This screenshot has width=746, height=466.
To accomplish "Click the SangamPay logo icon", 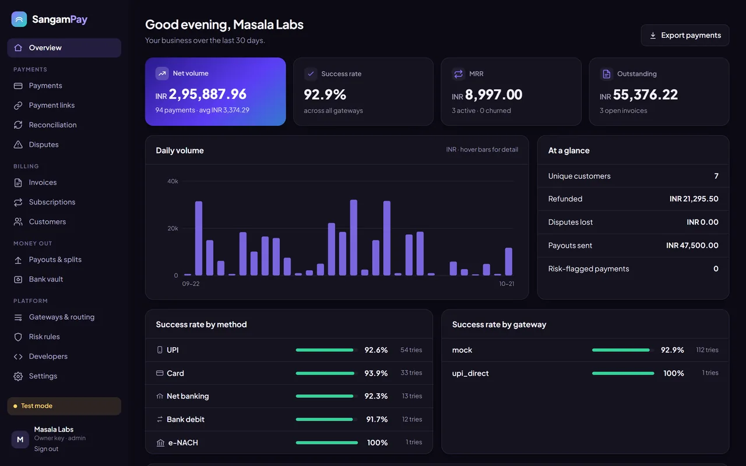I will (x=19, y=19).
